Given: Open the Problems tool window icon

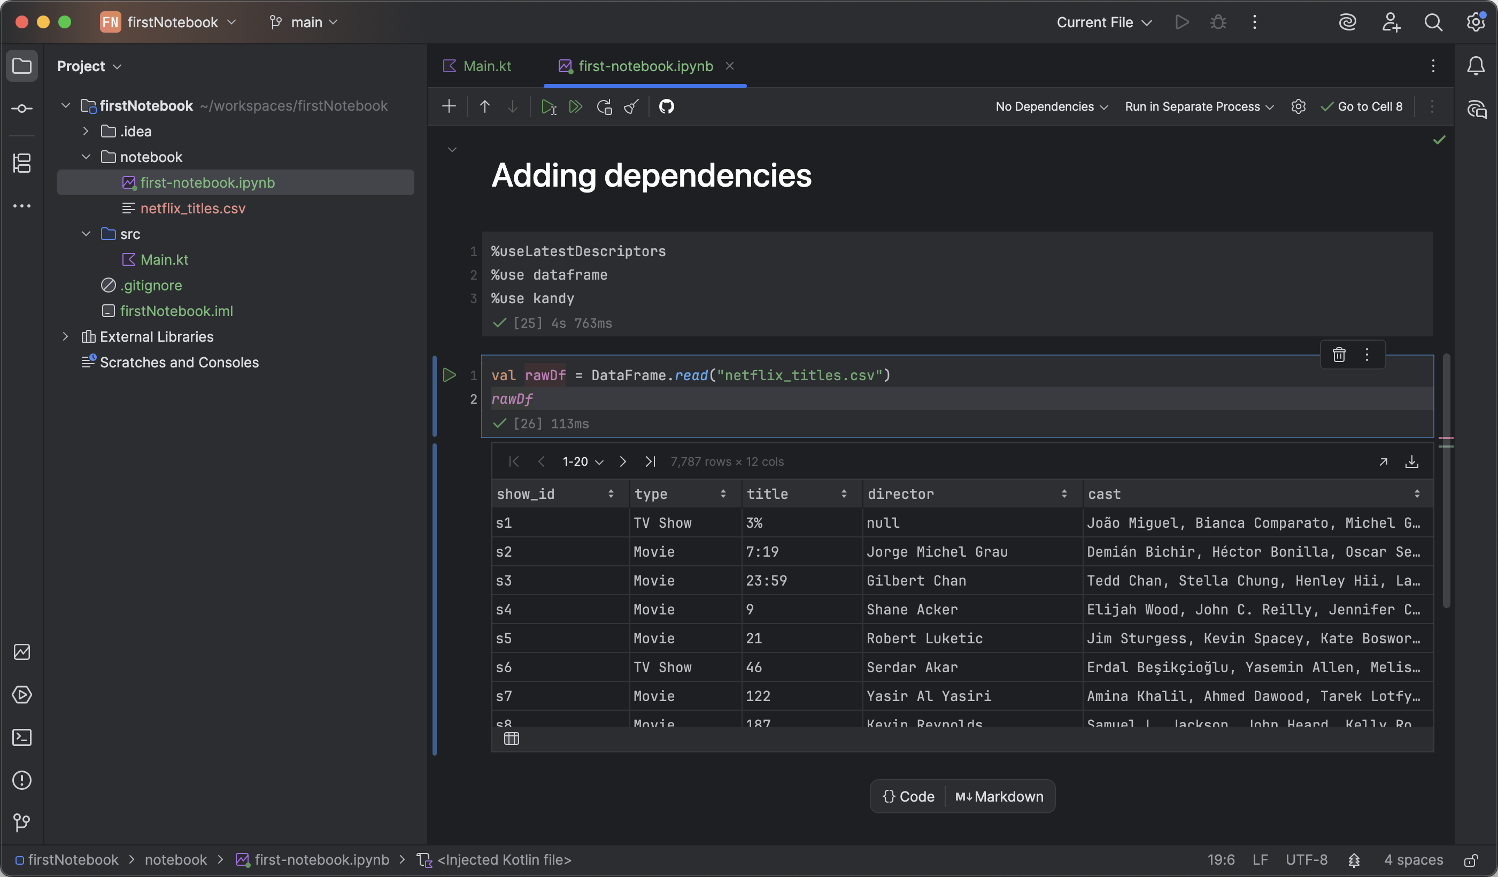Looking at the screenshot, I should 22,780.
